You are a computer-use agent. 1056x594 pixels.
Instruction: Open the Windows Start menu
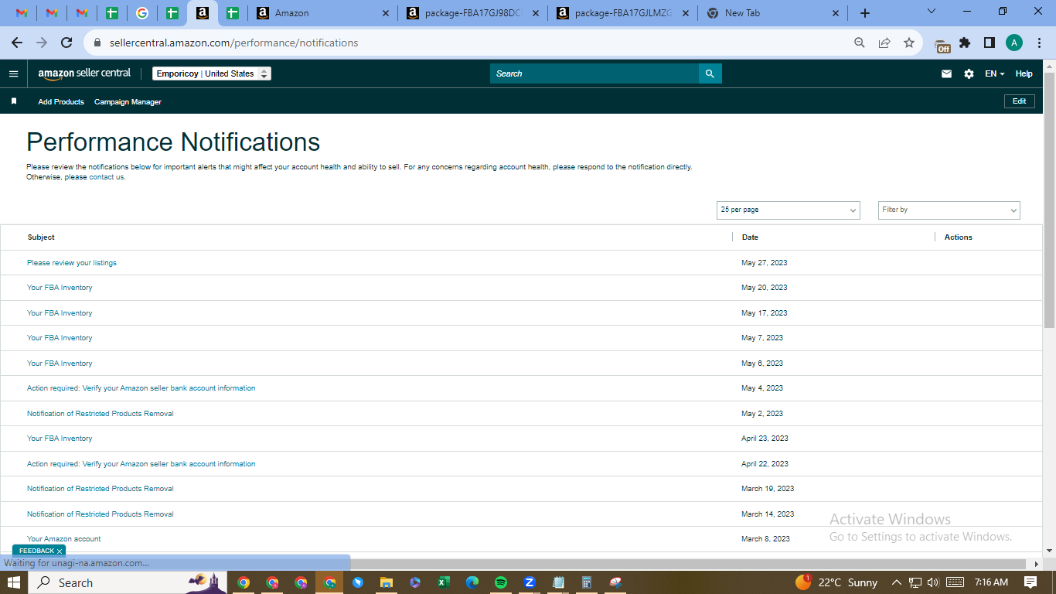tap(14, 582)
